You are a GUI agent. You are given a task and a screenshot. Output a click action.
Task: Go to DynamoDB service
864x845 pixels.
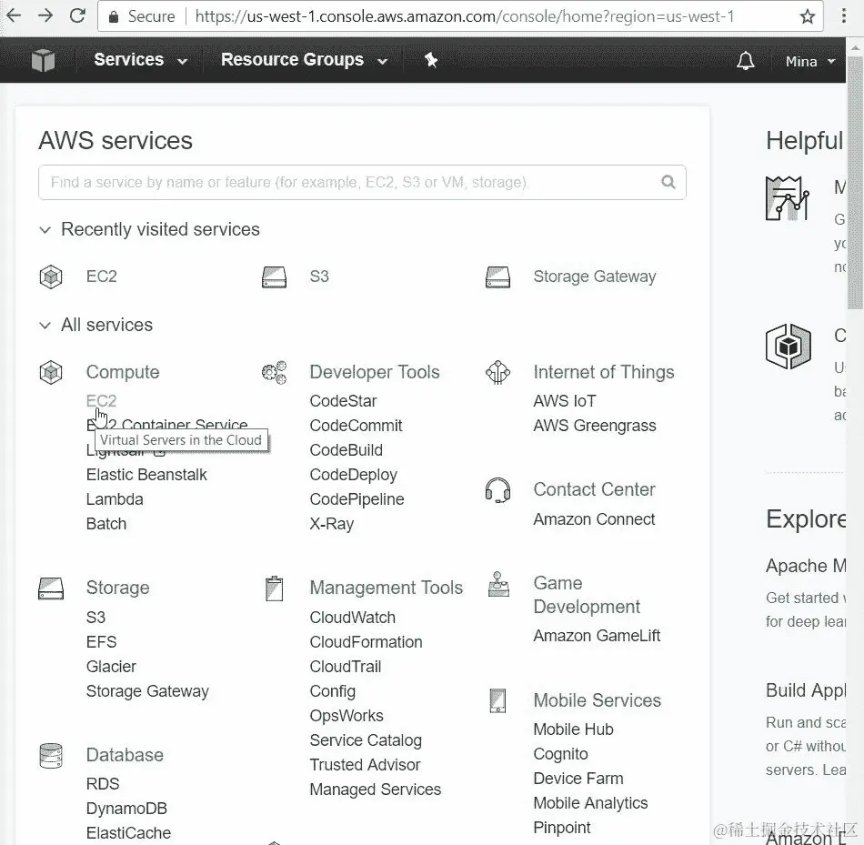click(126, 809)
